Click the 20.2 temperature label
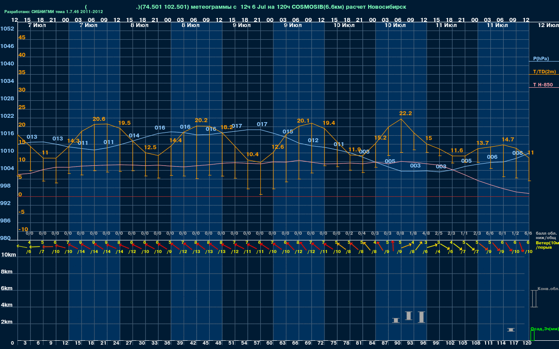 click(201, 120)
